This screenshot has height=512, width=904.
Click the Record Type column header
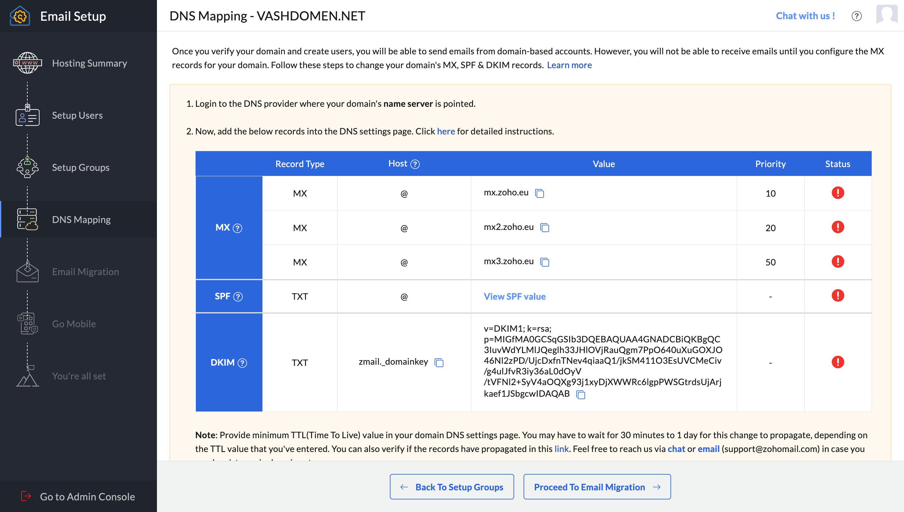pyautogui.click(x=300, y=164)
